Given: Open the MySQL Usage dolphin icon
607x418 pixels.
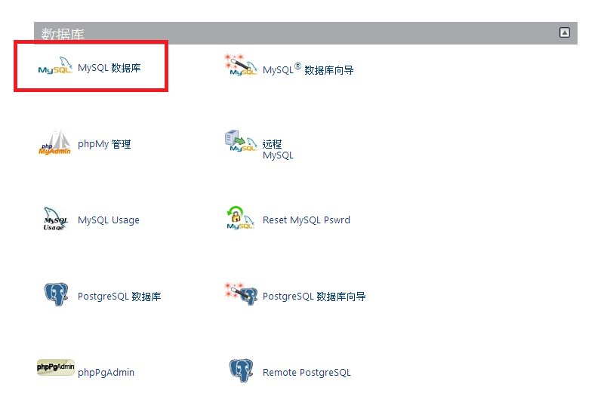Looking at the screenshot, I should [55, 218].
